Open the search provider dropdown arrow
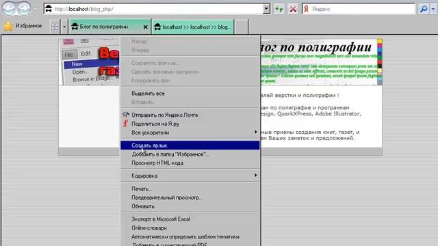 [x=433, y=9]
